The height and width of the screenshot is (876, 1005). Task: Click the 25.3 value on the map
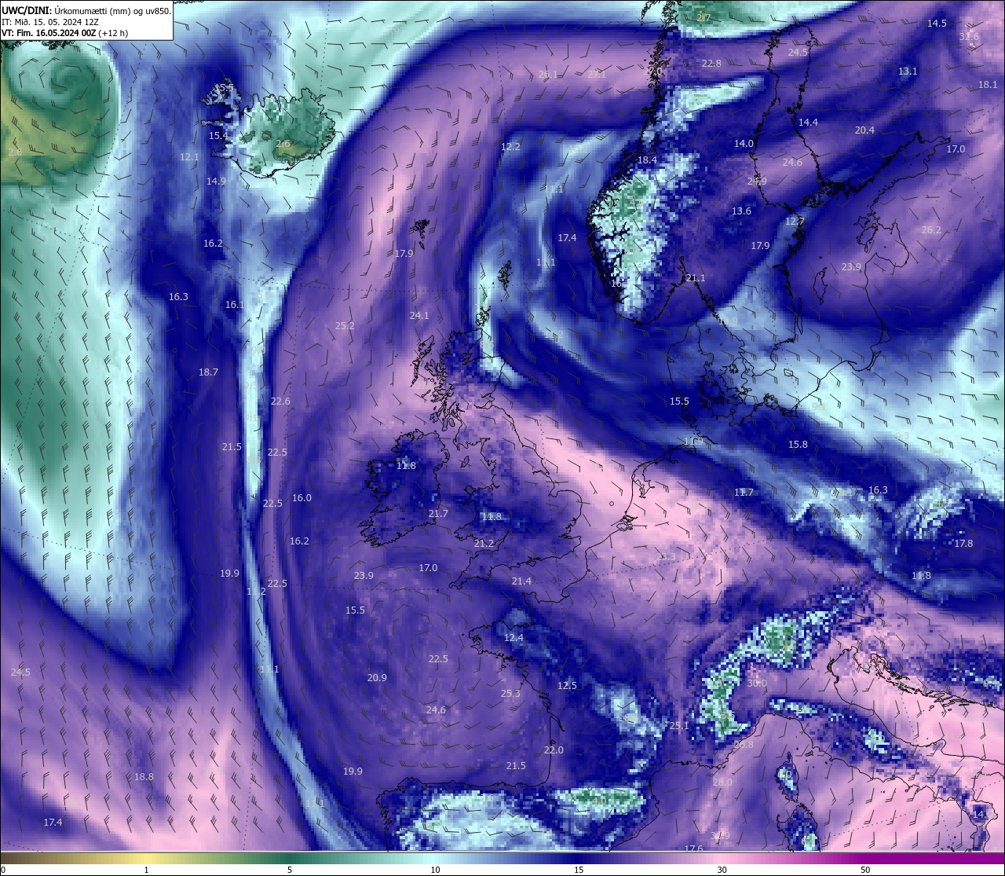[510, 694]
